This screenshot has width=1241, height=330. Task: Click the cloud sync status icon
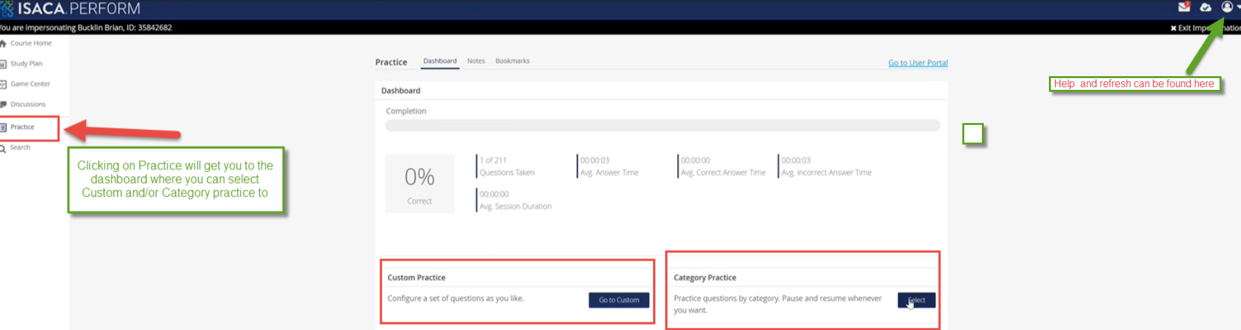1205,7
